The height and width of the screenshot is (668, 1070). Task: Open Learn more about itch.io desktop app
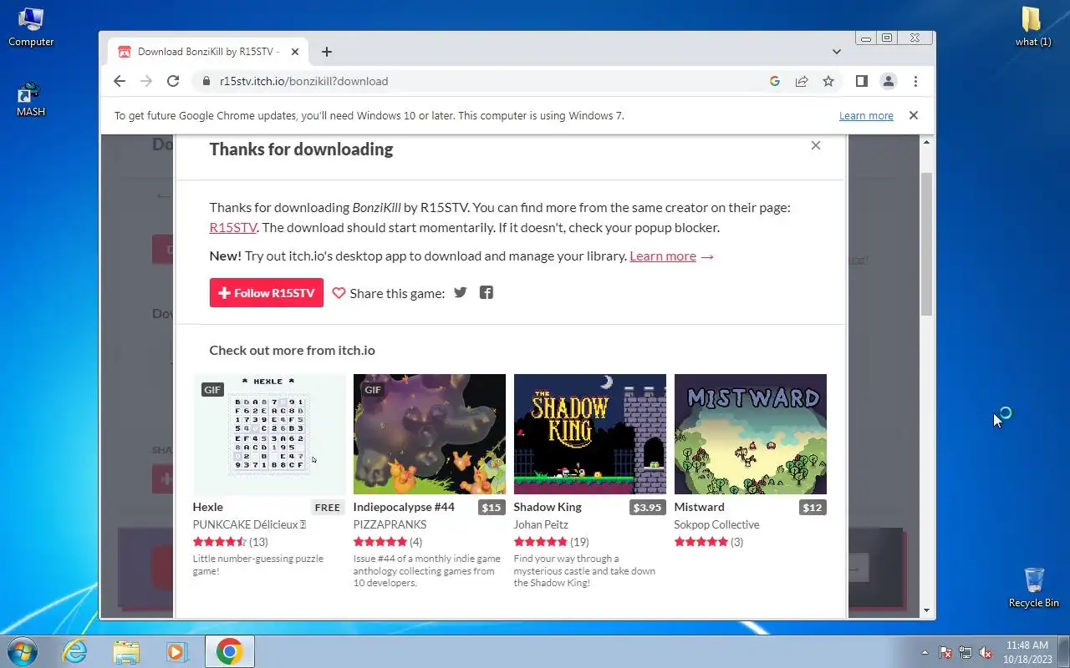663,256
